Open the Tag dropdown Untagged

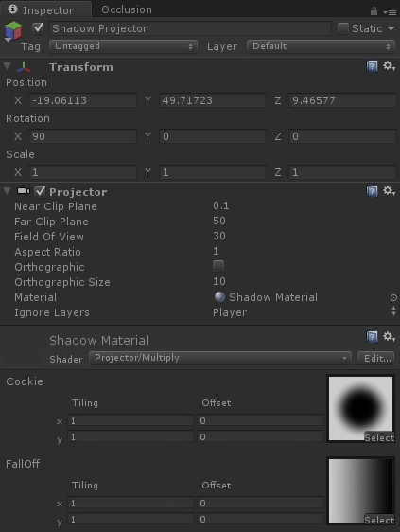123,46
